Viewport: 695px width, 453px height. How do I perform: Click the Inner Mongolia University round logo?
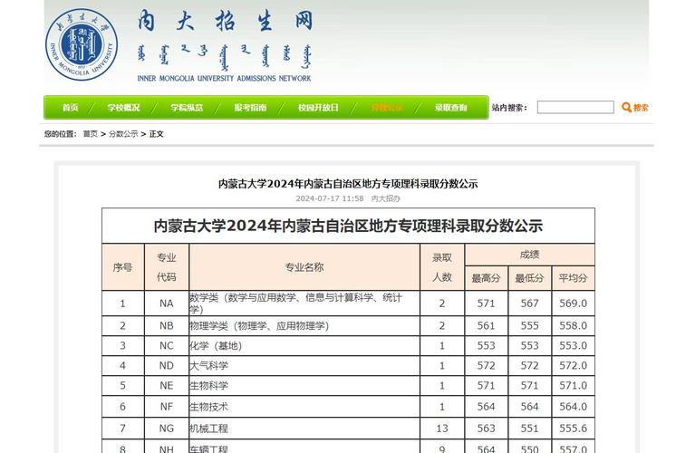(x=82, y=44)
